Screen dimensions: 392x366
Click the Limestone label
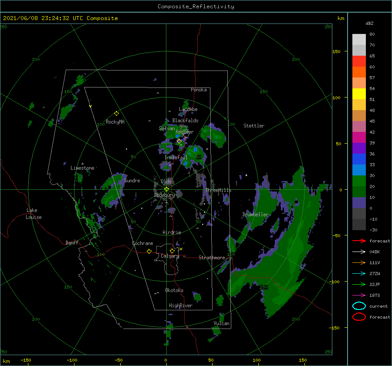click(x=82, y=168)
